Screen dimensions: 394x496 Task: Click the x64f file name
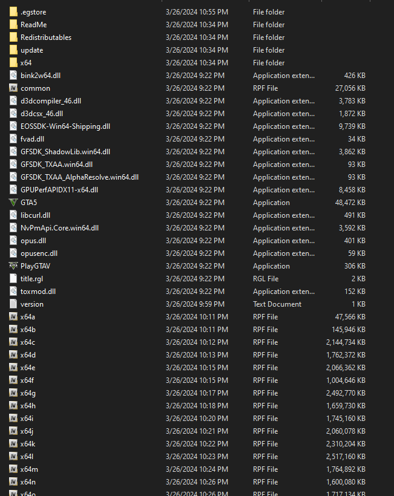(x=27, y=380)
